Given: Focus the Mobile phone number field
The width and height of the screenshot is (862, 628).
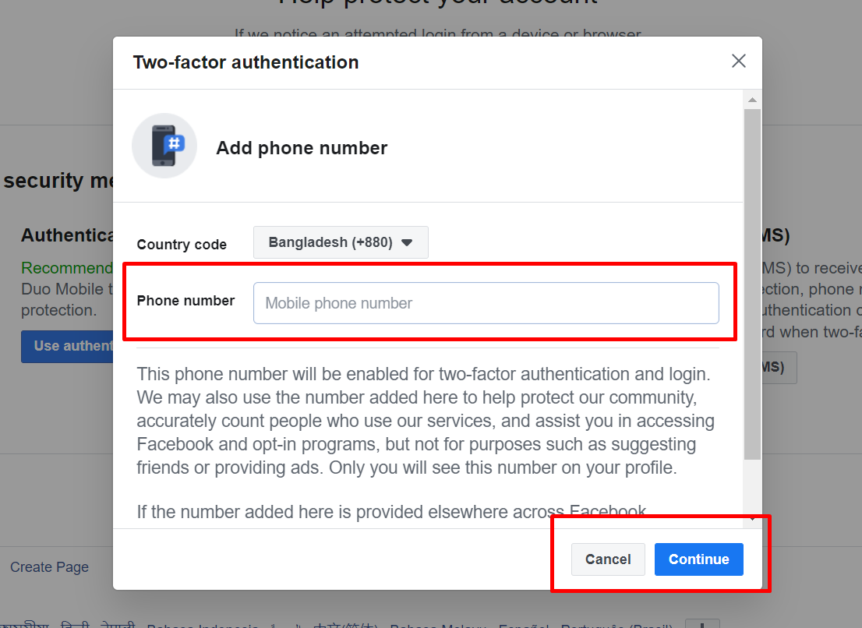Looking at the screenshot, I should pos(486,303).
